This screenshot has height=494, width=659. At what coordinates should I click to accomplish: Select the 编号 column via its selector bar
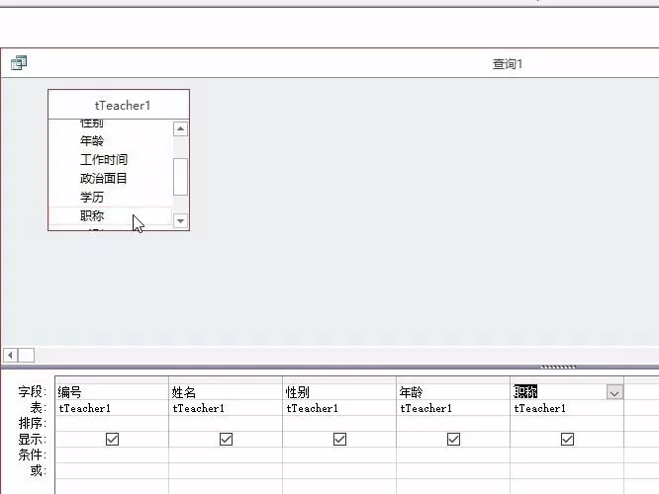pos(112,380)
